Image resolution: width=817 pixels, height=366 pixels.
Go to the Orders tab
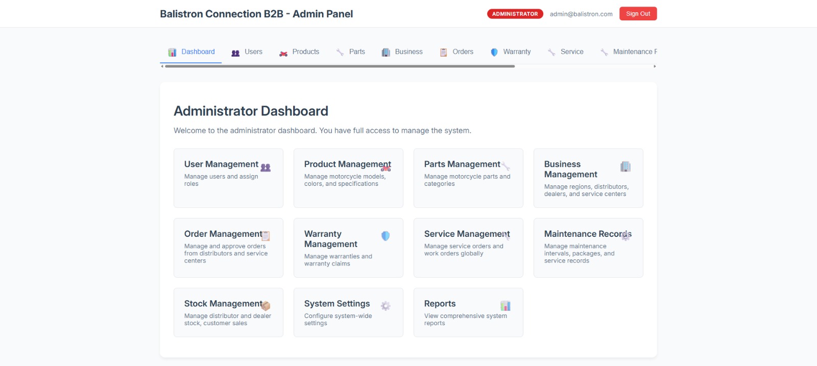[x=456, y=52]
